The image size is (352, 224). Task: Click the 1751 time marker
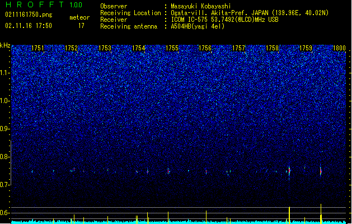click(x=37, y=48)
